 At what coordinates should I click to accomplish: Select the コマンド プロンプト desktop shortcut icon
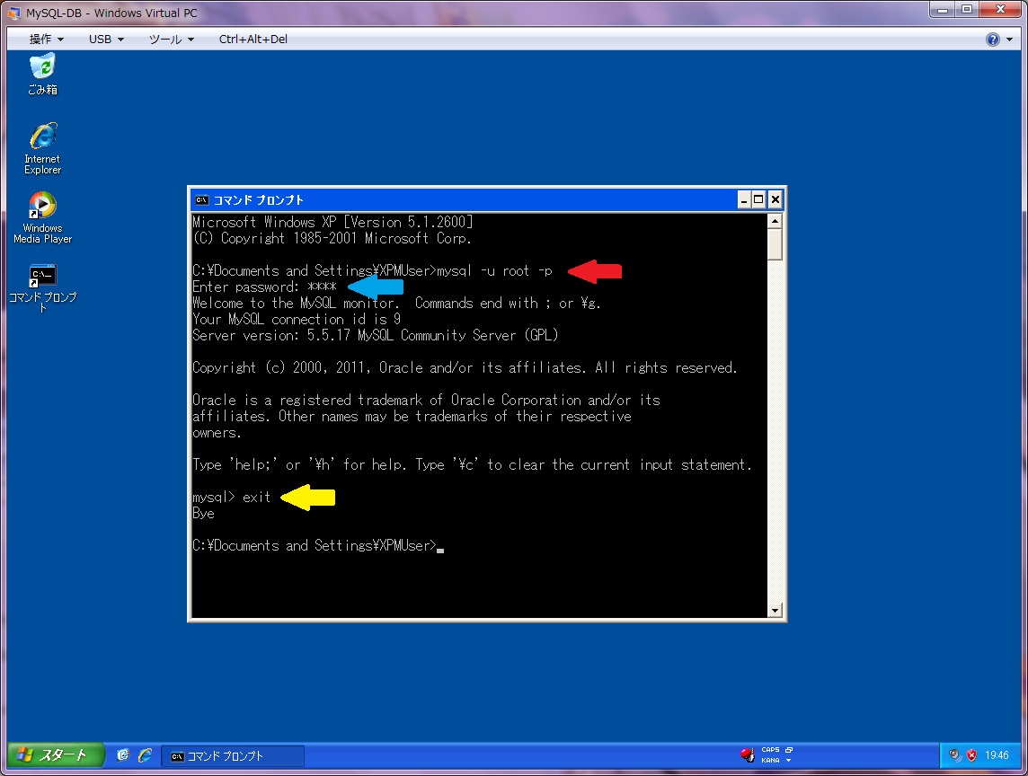point(42,287)
